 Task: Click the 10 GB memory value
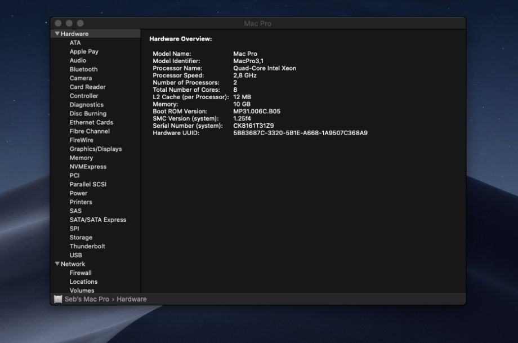click(242, 104)
